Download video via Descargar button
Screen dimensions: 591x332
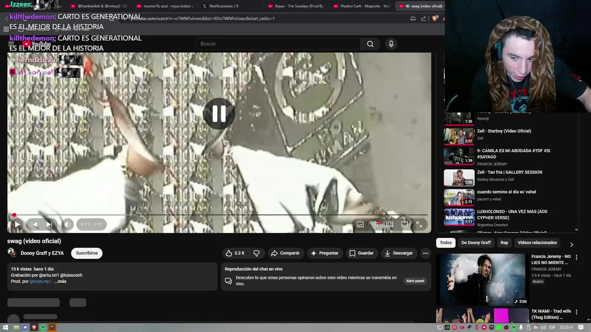[399, 253]
